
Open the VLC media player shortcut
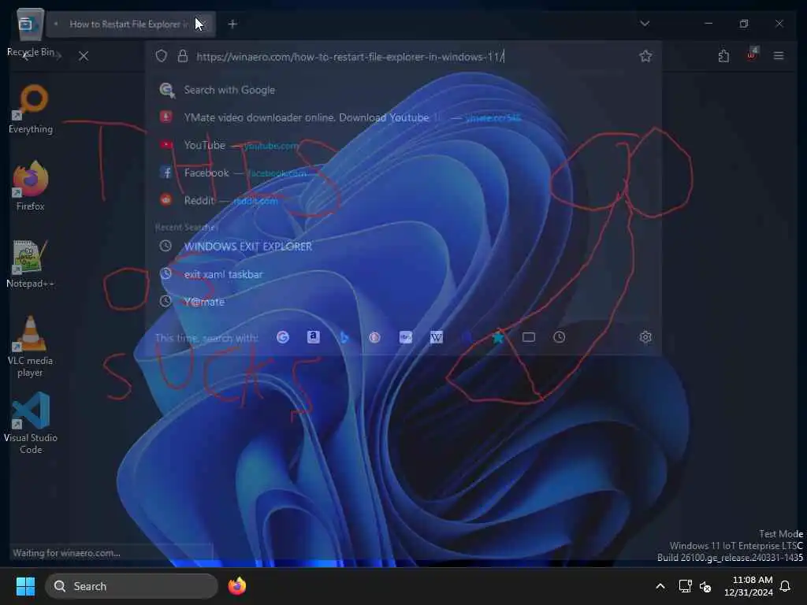tap(30, 347)
